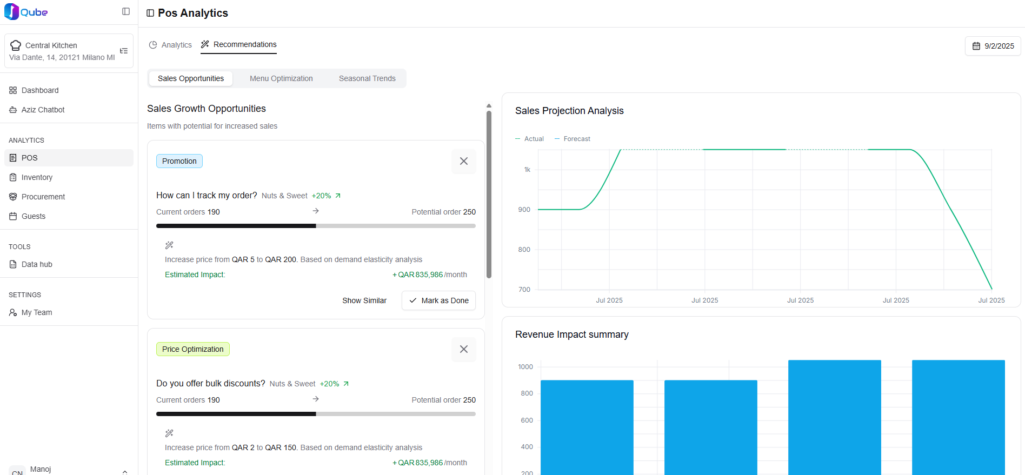Mark the Promotion recommendation as done

439,300
